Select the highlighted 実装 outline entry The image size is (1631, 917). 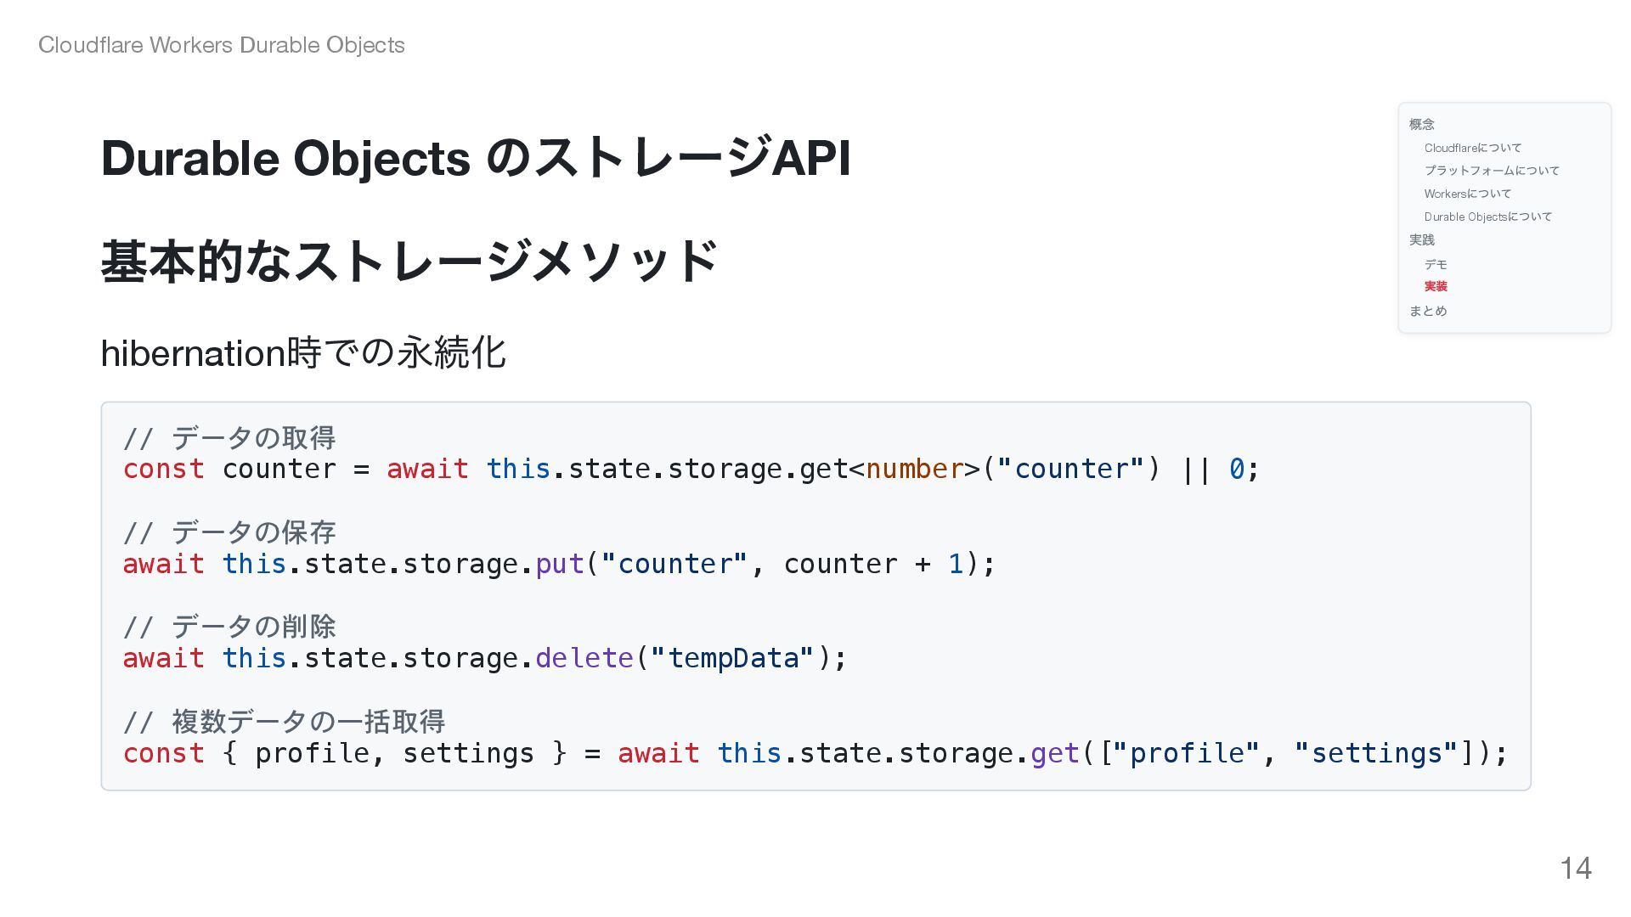click(x=1436, y=287)
